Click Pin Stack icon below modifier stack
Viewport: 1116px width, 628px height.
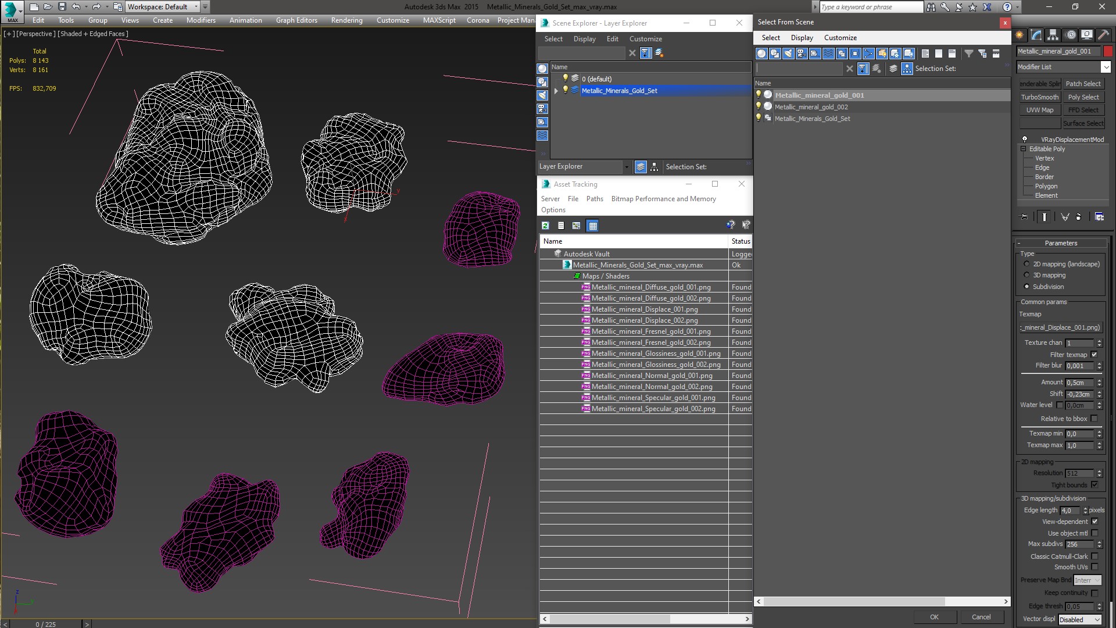point(1024,217)
